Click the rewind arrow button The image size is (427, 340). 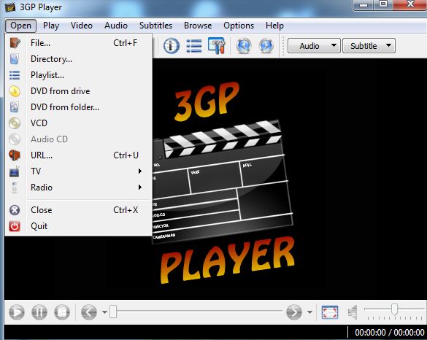click(x=89, y=312)
